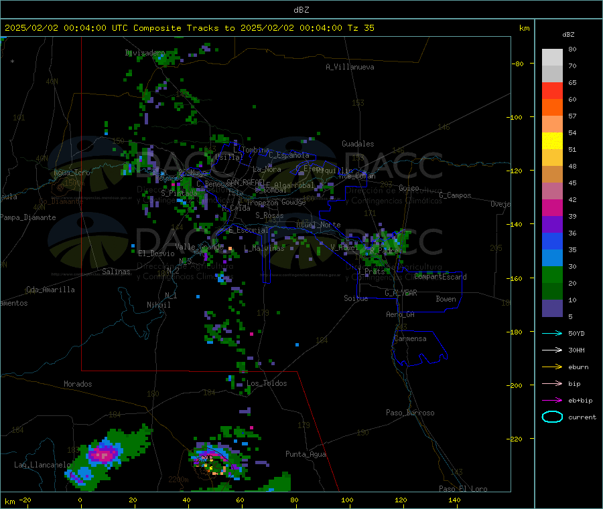This screenshot has width=603, height=509.
Task: Click the 'Salinas' map label
Action: point(116,272)
